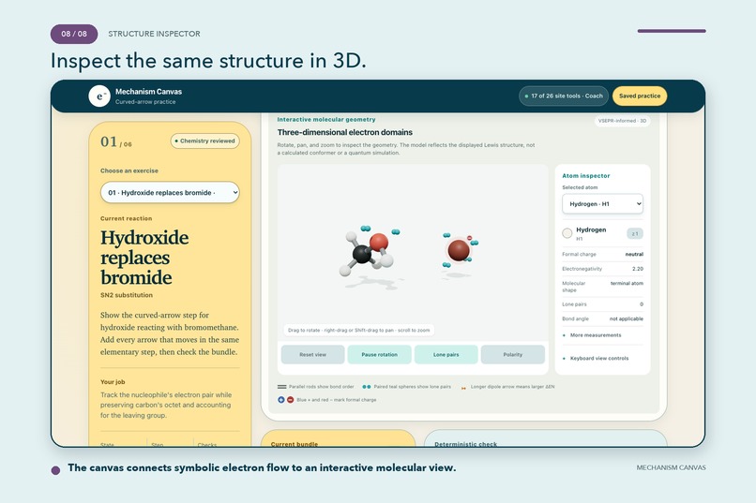Viewport: 756px width, 503px height.
Task: Click the black carbon atom in 3D model
Action: point(362,254)
